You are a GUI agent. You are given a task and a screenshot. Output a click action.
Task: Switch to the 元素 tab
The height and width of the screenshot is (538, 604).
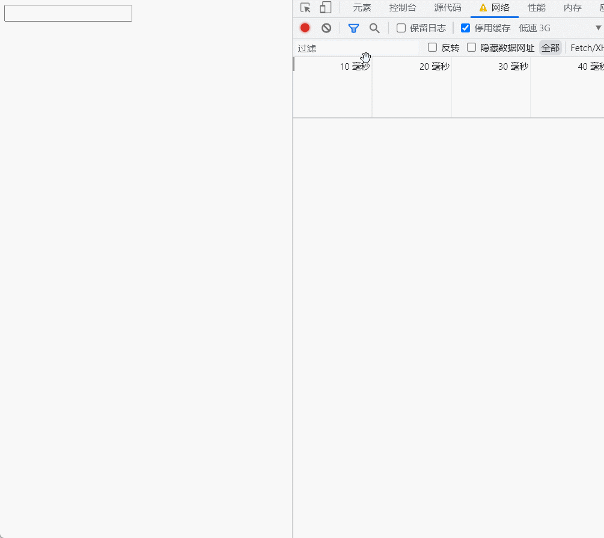point(362,8)
